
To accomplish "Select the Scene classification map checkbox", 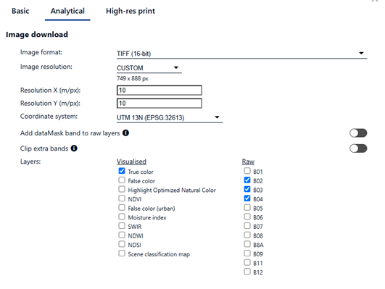I will pos(122,254).
